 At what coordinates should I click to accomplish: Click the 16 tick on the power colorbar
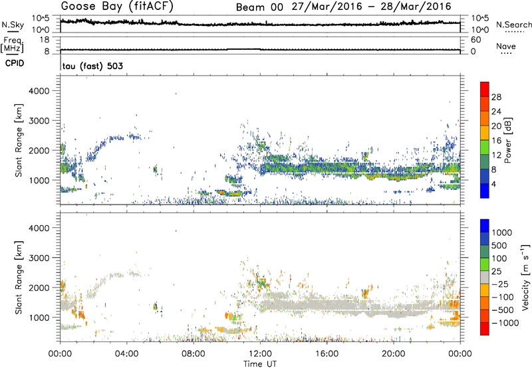click(x=496, y=141)
